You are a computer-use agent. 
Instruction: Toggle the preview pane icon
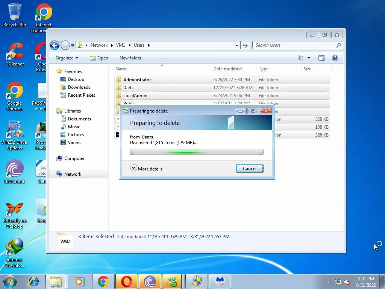[x=321, y=58]
